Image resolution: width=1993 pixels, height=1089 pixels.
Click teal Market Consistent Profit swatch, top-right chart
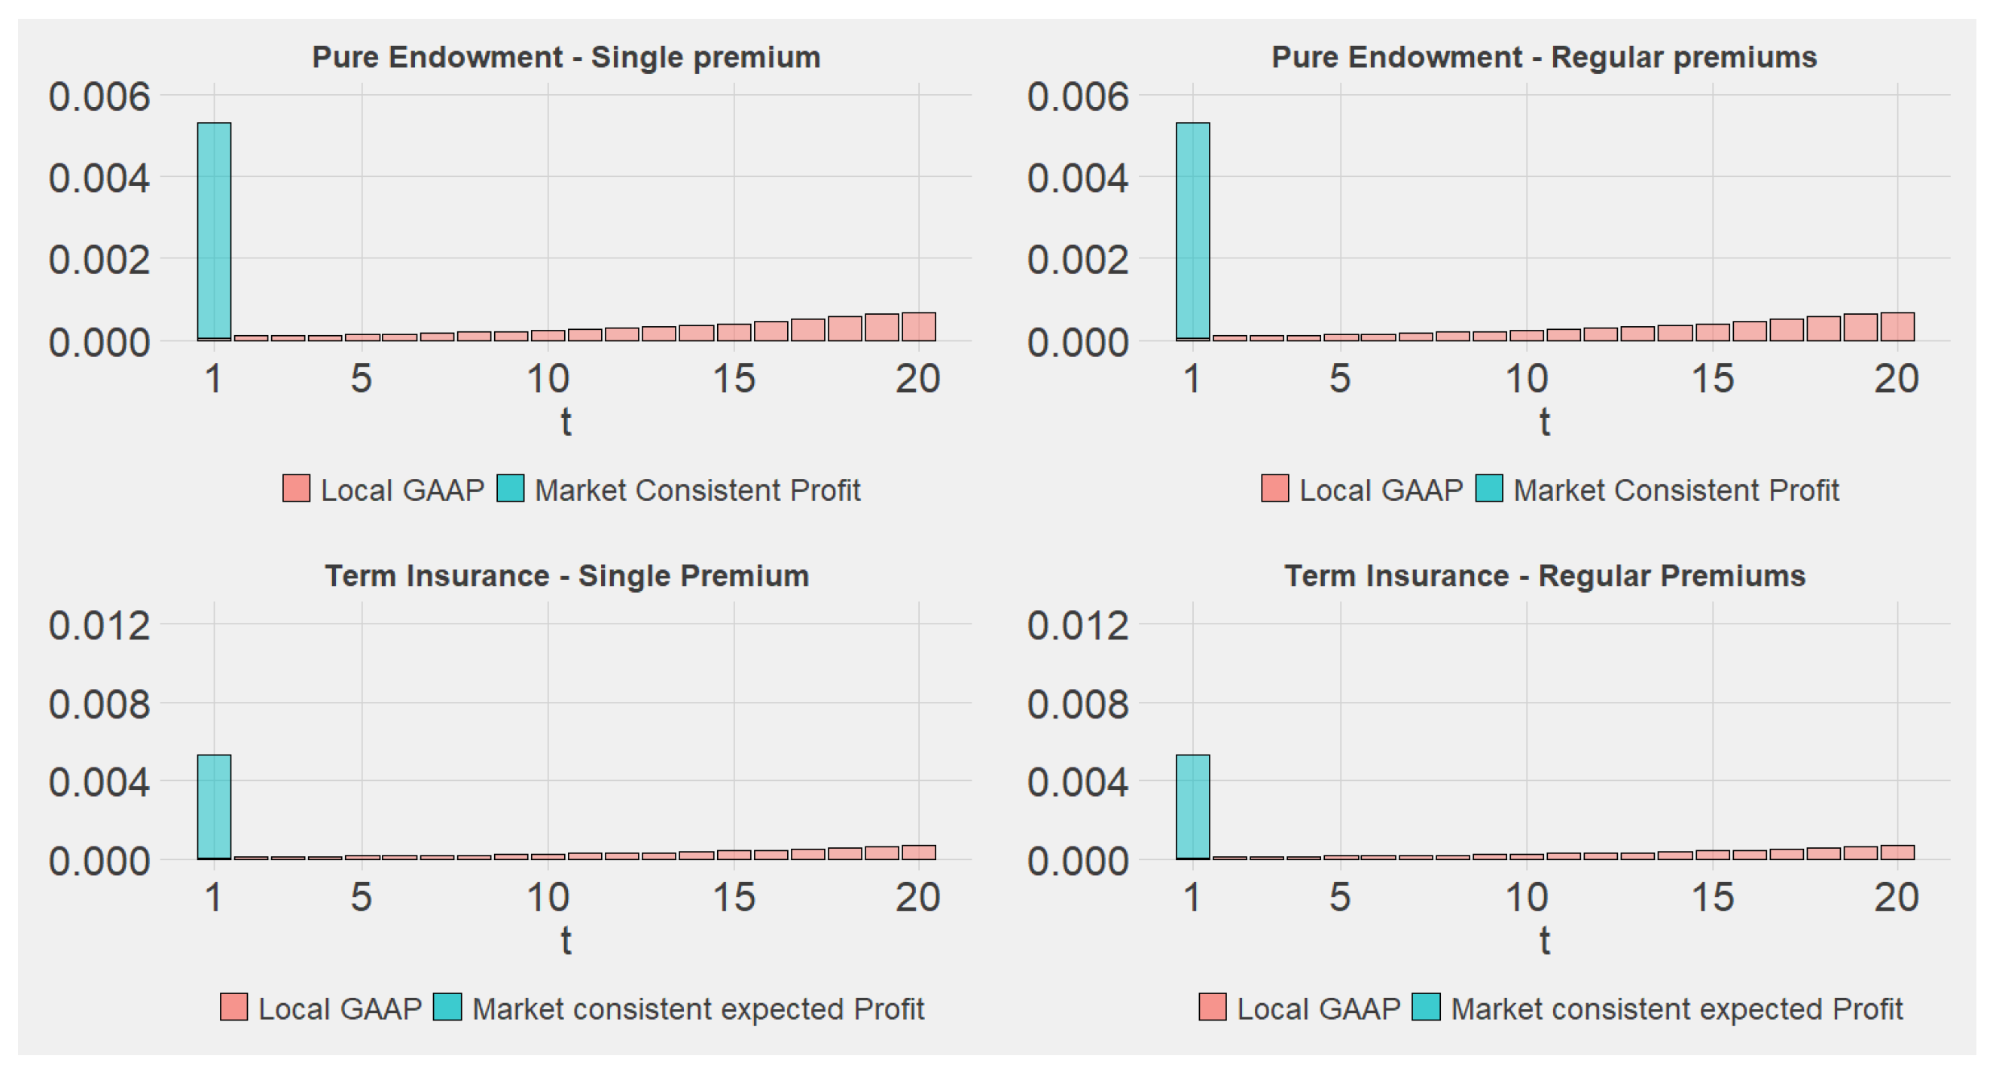[x=1489, y=488]
